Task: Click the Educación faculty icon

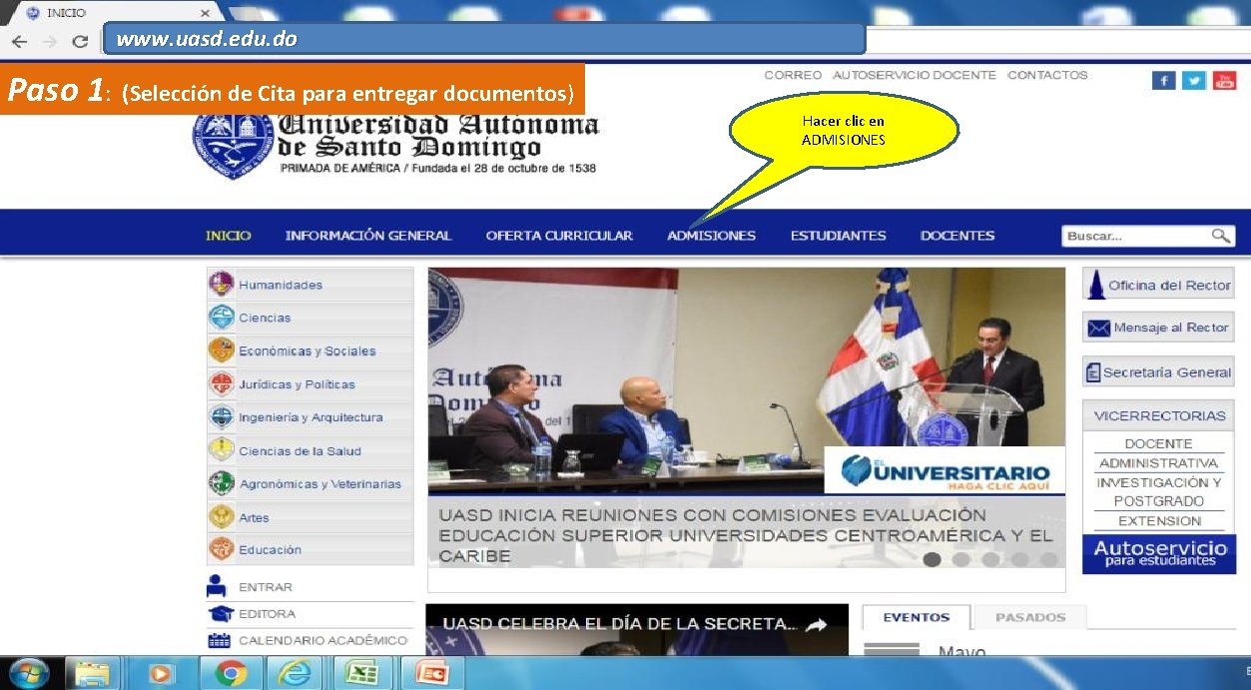Action: (221, 549)
